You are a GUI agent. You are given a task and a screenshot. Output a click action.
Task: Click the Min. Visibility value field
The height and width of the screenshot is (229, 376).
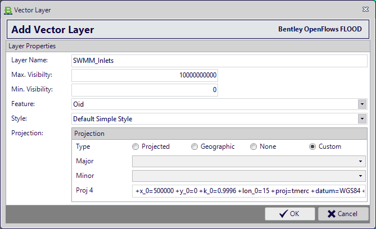(x=144, y=90)
